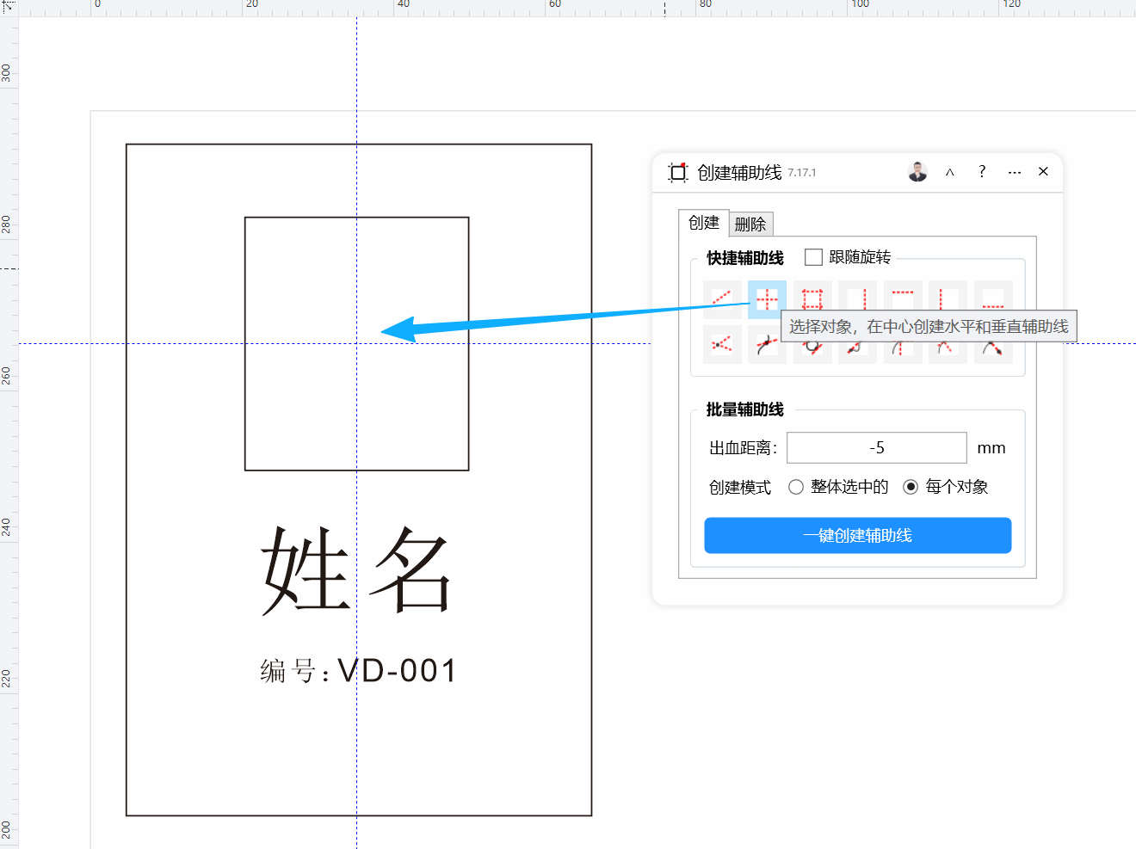
Task: Click the 批量辅助线 section heading
Action: pos(745,409)
